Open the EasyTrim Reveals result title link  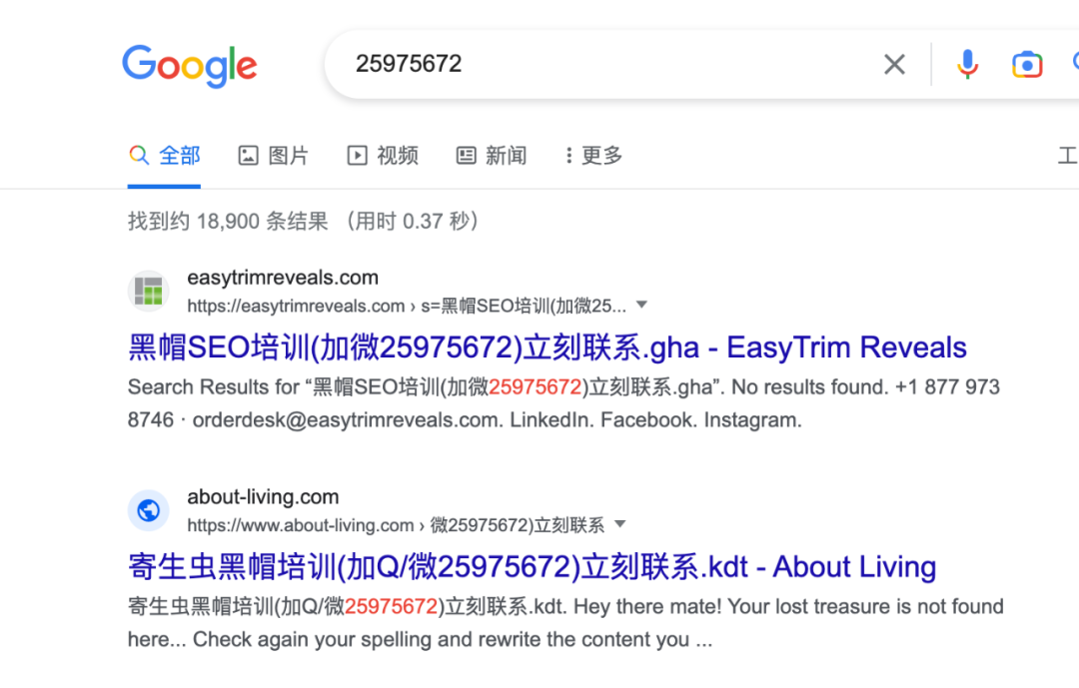[547, 347]
